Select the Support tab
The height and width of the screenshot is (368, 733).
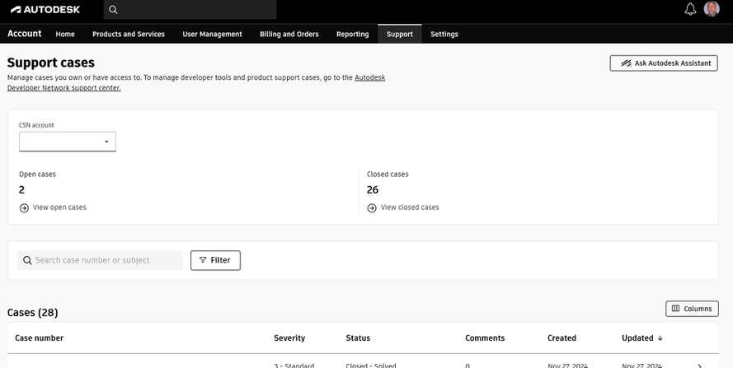[400, 34]
